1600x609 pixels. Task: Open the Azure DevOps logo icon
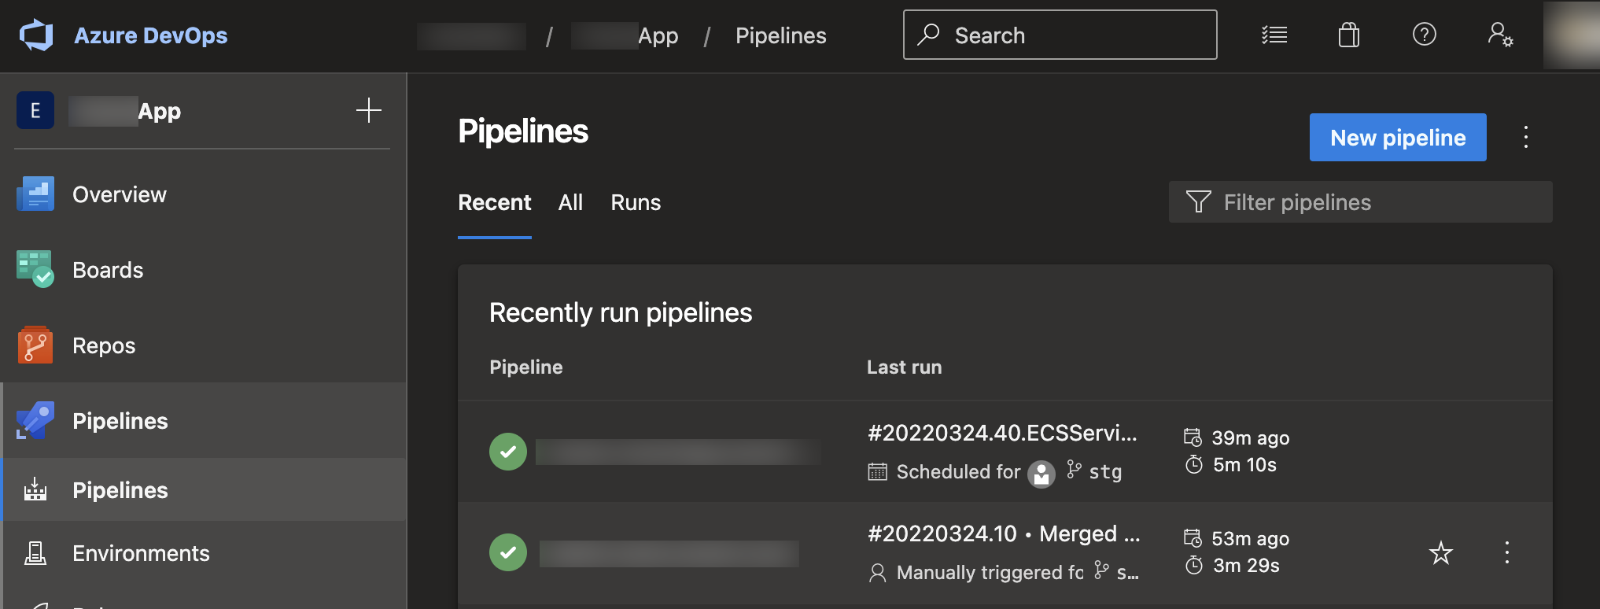point(36,35)
